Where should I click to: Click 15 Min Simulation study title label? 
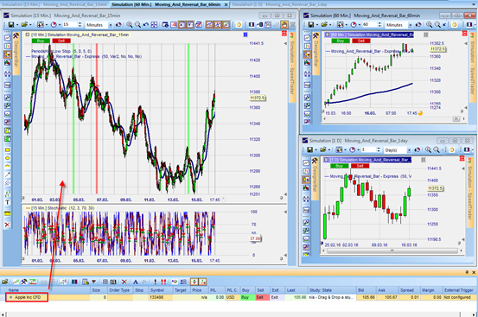pyautogui.click(x=80, y=35)
